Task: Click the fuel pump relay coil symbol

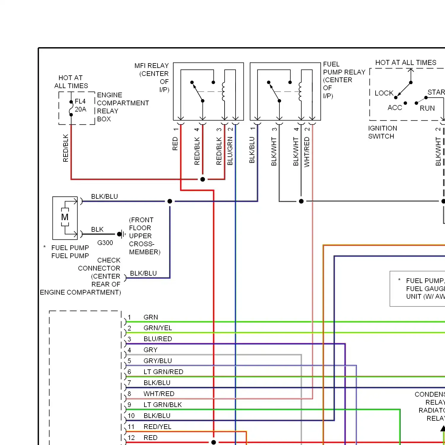Action: click(x=300, y=92)
